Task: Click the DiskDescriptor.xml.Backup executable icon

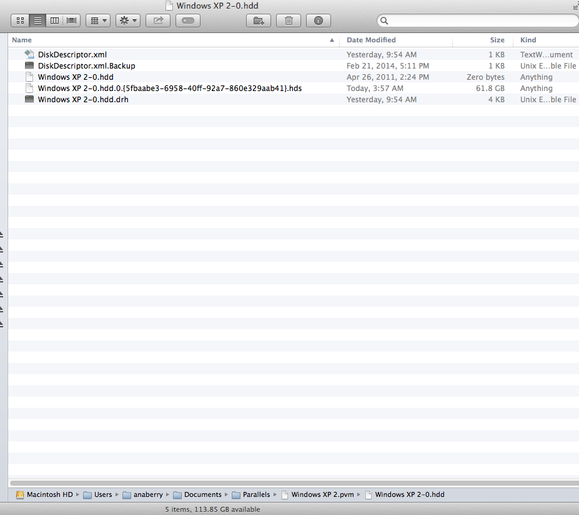Action: tap(29, 65)
